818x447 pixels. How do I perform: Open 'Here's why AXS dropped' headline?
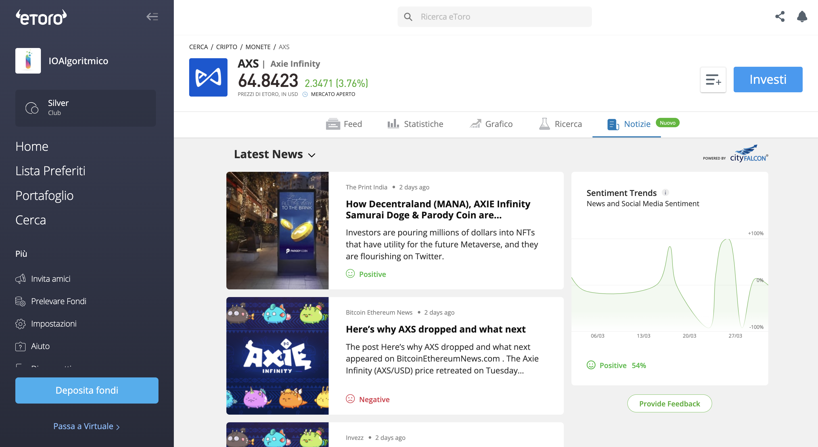tap(436, 329)
